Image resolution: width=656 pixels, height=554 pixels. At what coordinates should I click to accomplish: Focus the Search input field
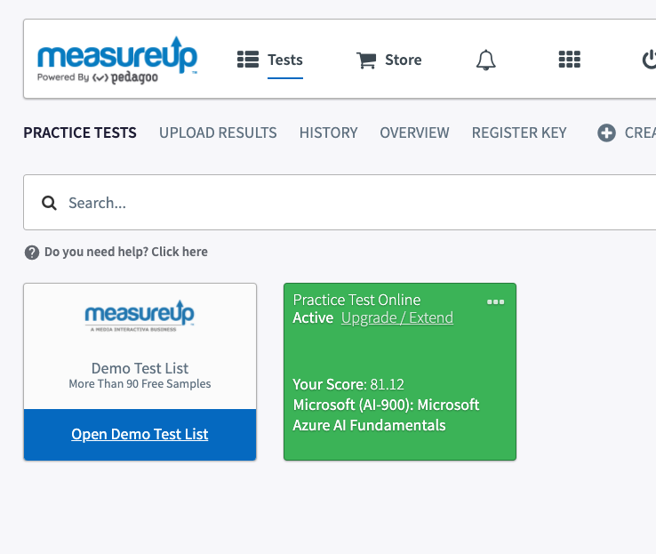[340, 203]
